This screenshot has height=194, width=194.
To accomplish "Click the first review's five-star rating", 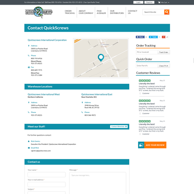I will click(x=145, y=81).
